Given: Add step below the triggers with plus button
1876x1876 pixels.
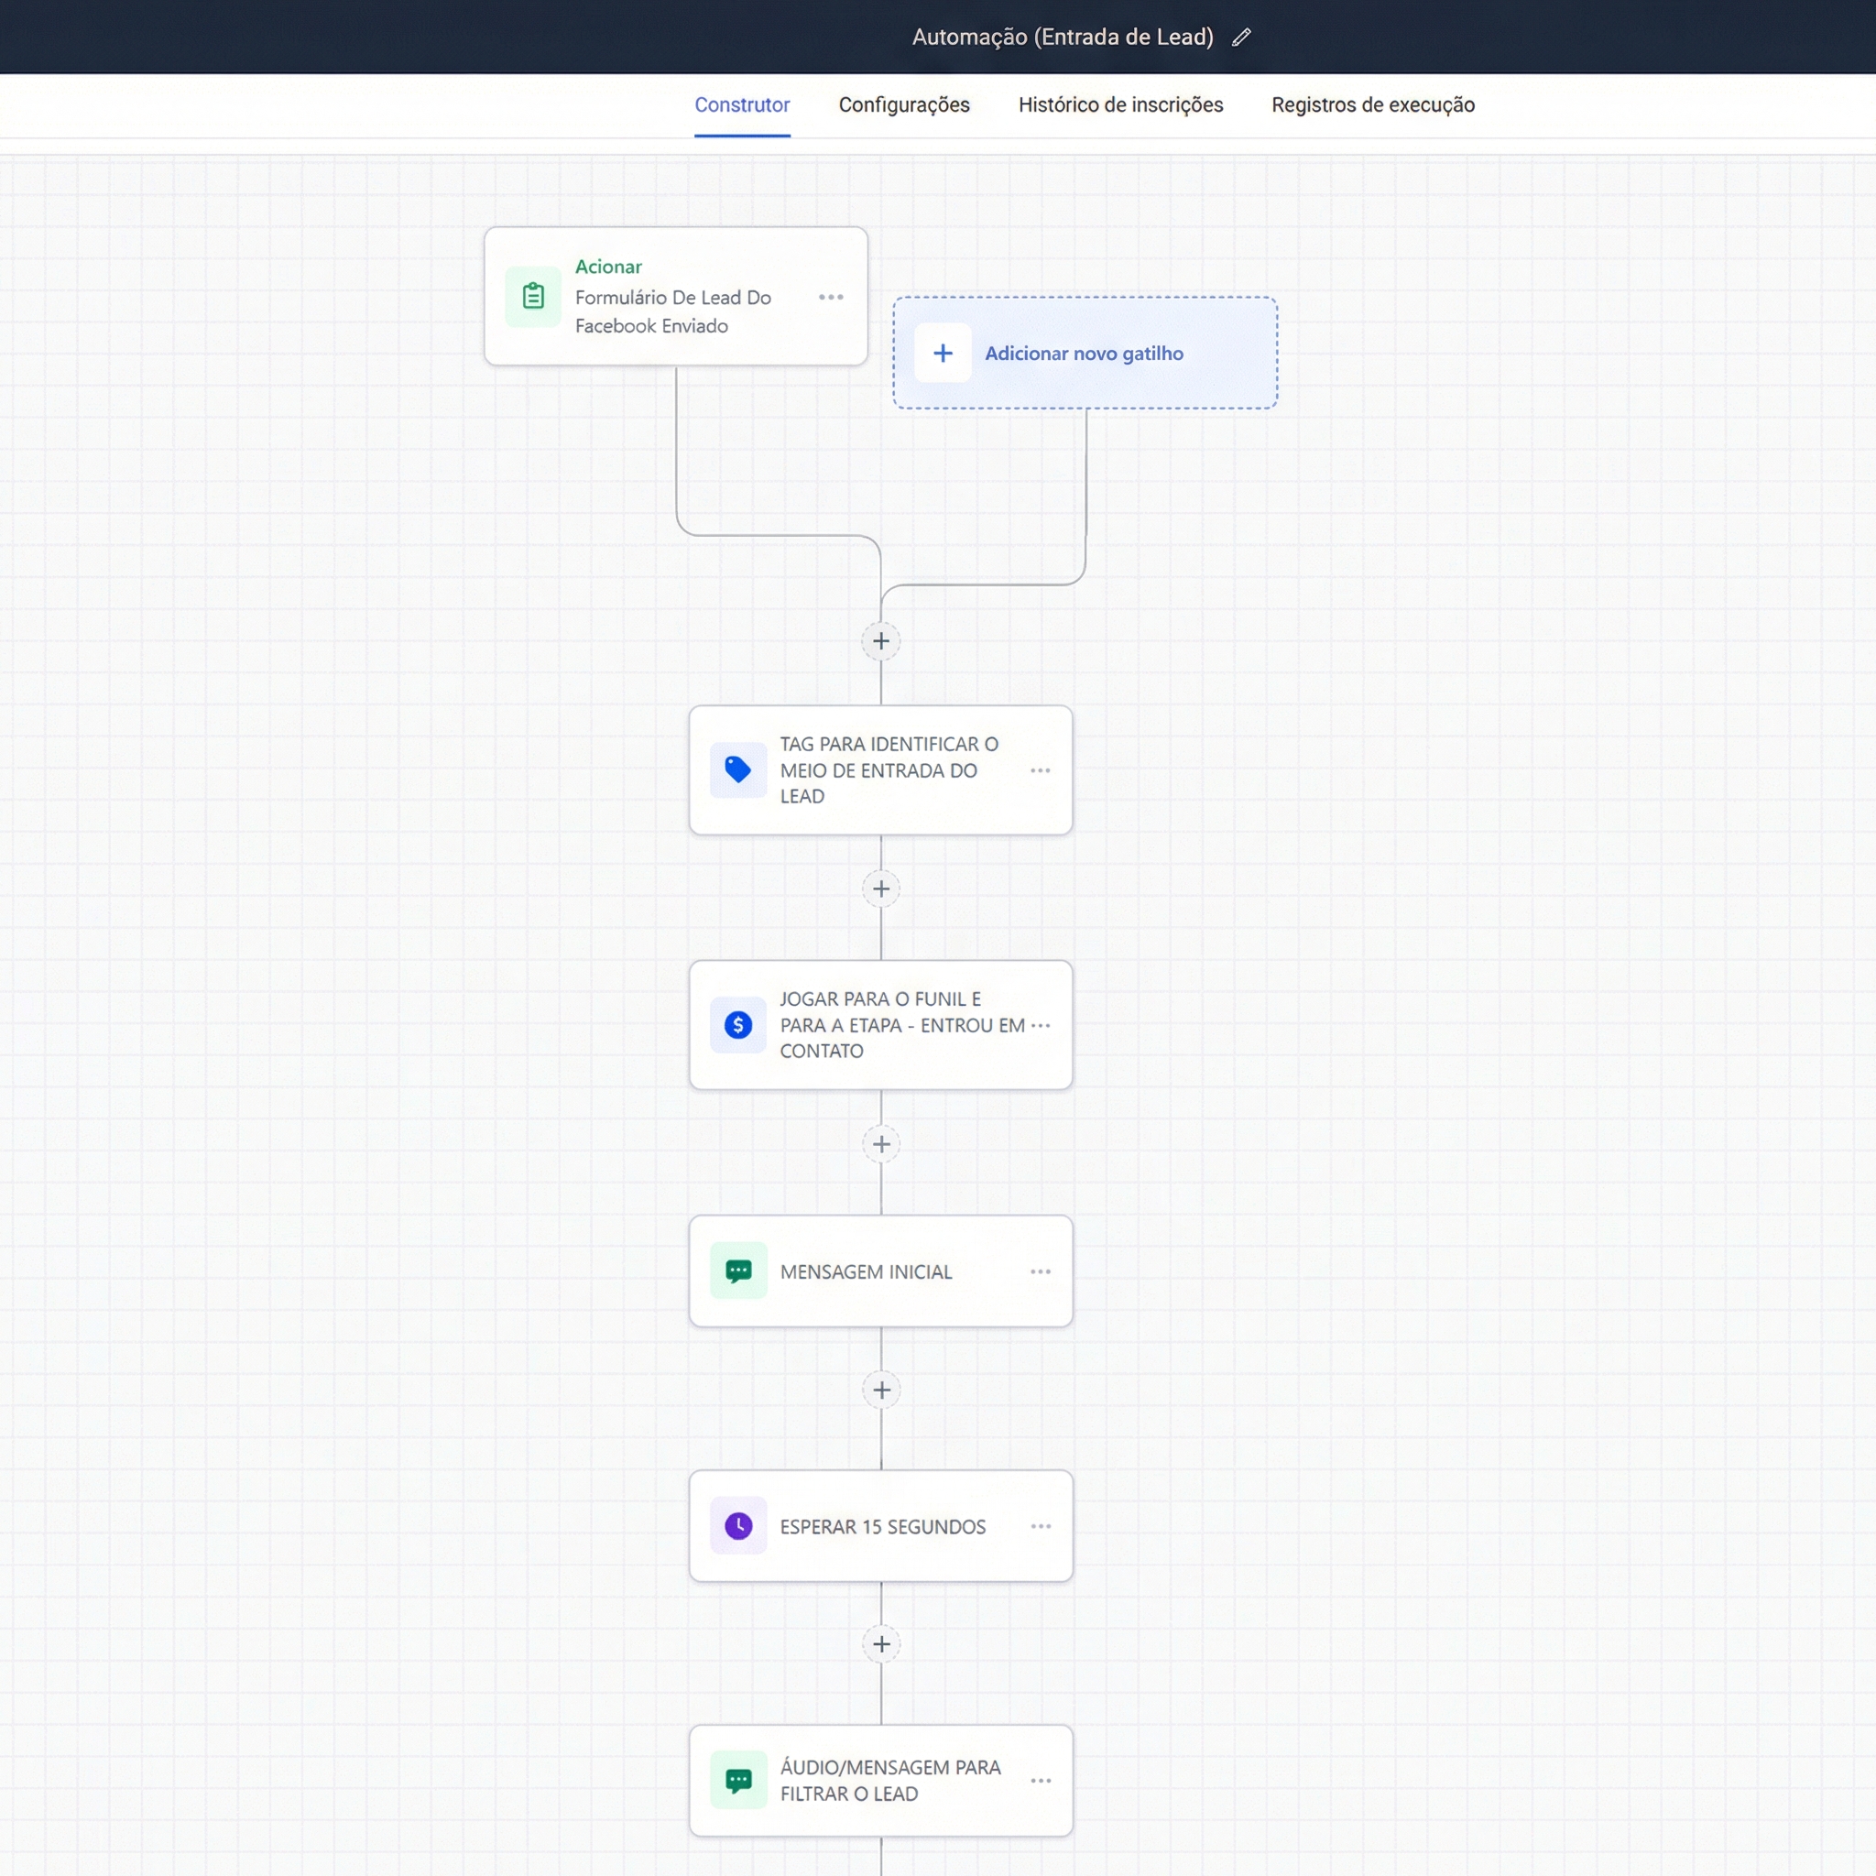Looking at the screenshot, I should coord(880,641).
